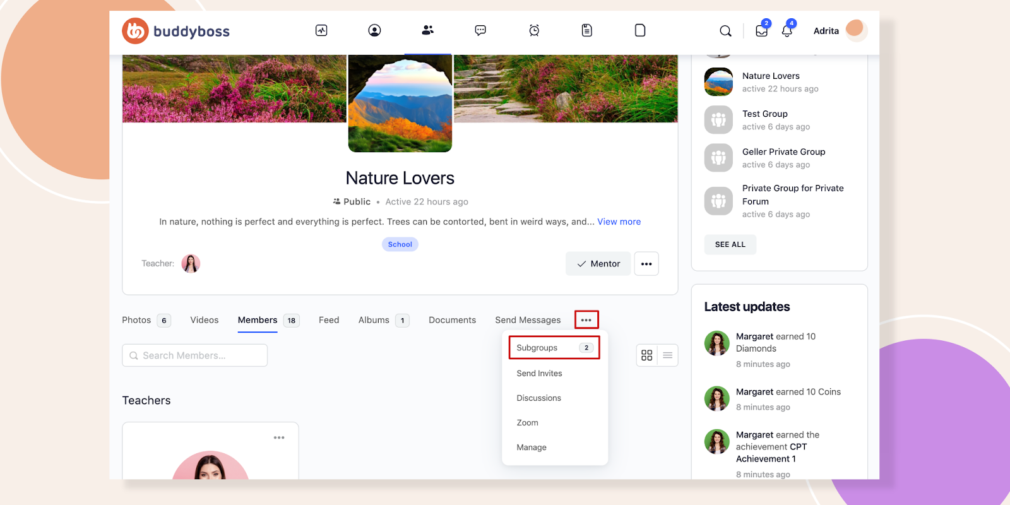1010x505 pixels.
Task: Open the teacher member card ellipsis menu
Action: [x=279, y=437]
